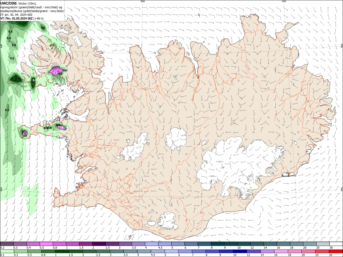Choose snow legend swatch between 10 and 12

tap(244, 244)
